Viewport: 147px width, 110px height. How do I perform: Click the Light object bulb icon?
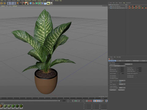[x=51, y=3]
